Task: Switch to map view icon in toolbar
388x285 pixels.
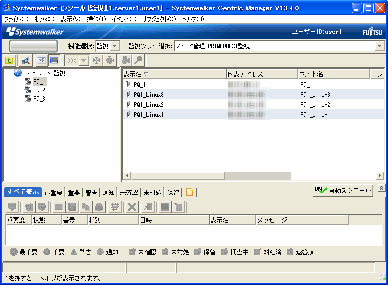Action: pos(42,60)
